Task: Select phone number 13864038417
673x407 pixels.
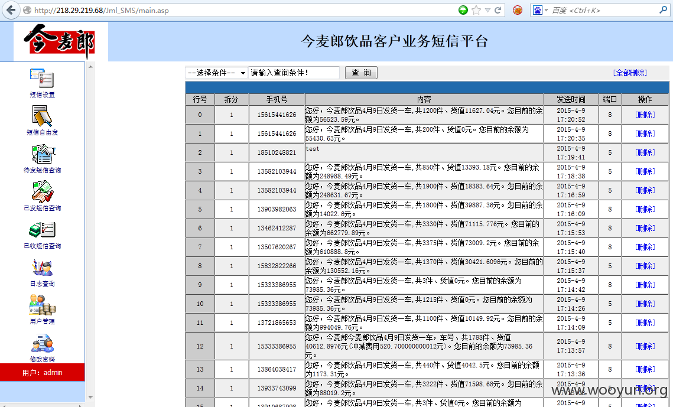Action: click(x=277, y=369)
